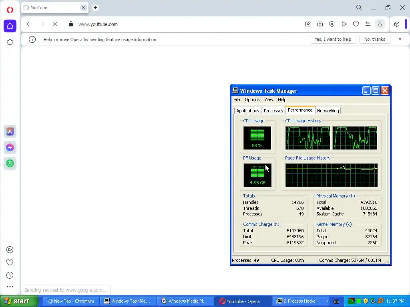Open Task Manager Options menu
410x307 pixels.
pos(252,100)
